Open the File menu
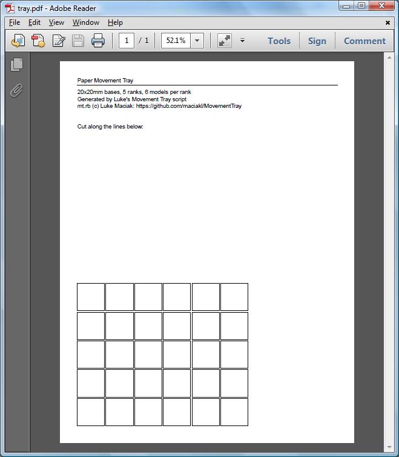 click(x=15, y=22)
